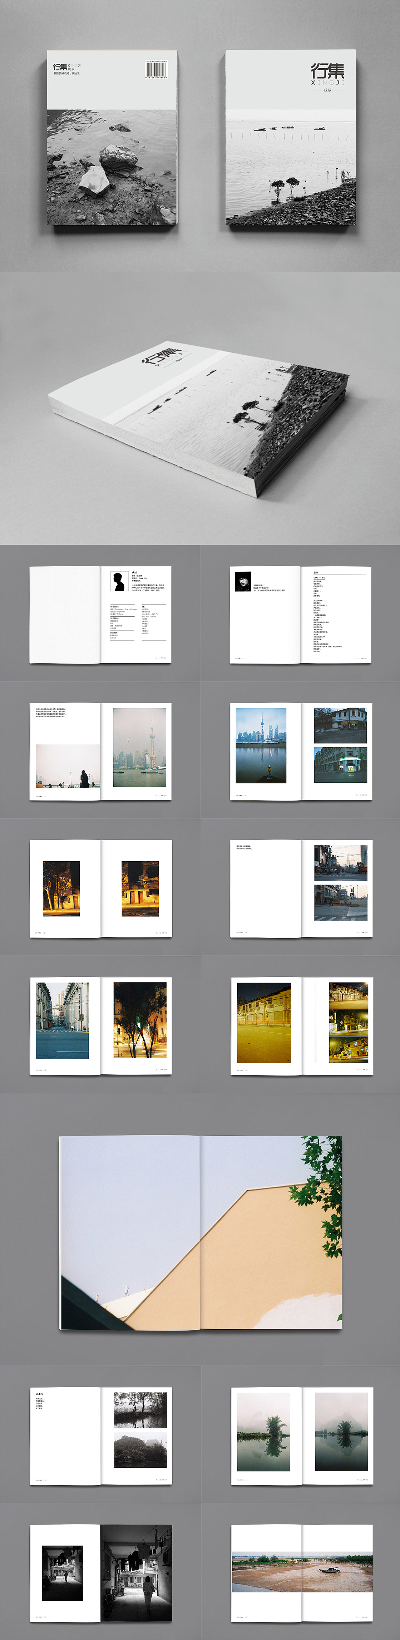Viewport: 400px width, 1640px height.
Task: Open the full-page alley with hanging laundry photo
Action: pos(136,1572)
